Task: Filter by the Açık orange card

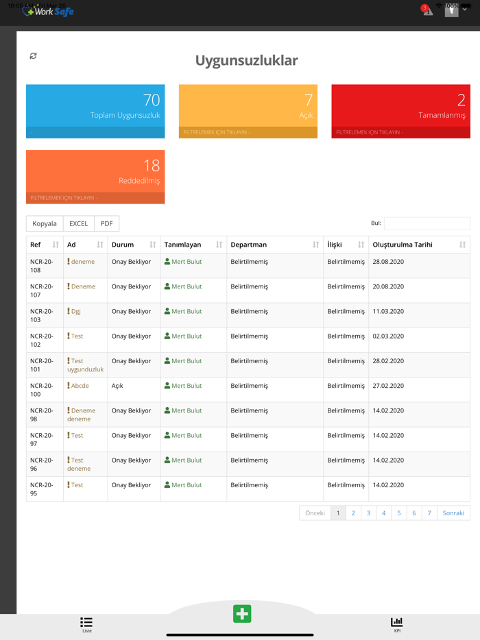Action: (x=248, y=112)
